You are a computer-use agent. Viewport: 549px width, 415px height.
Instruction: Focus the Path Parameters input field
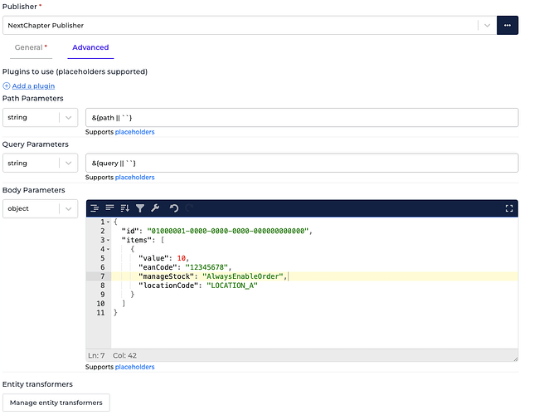[302, 117]
